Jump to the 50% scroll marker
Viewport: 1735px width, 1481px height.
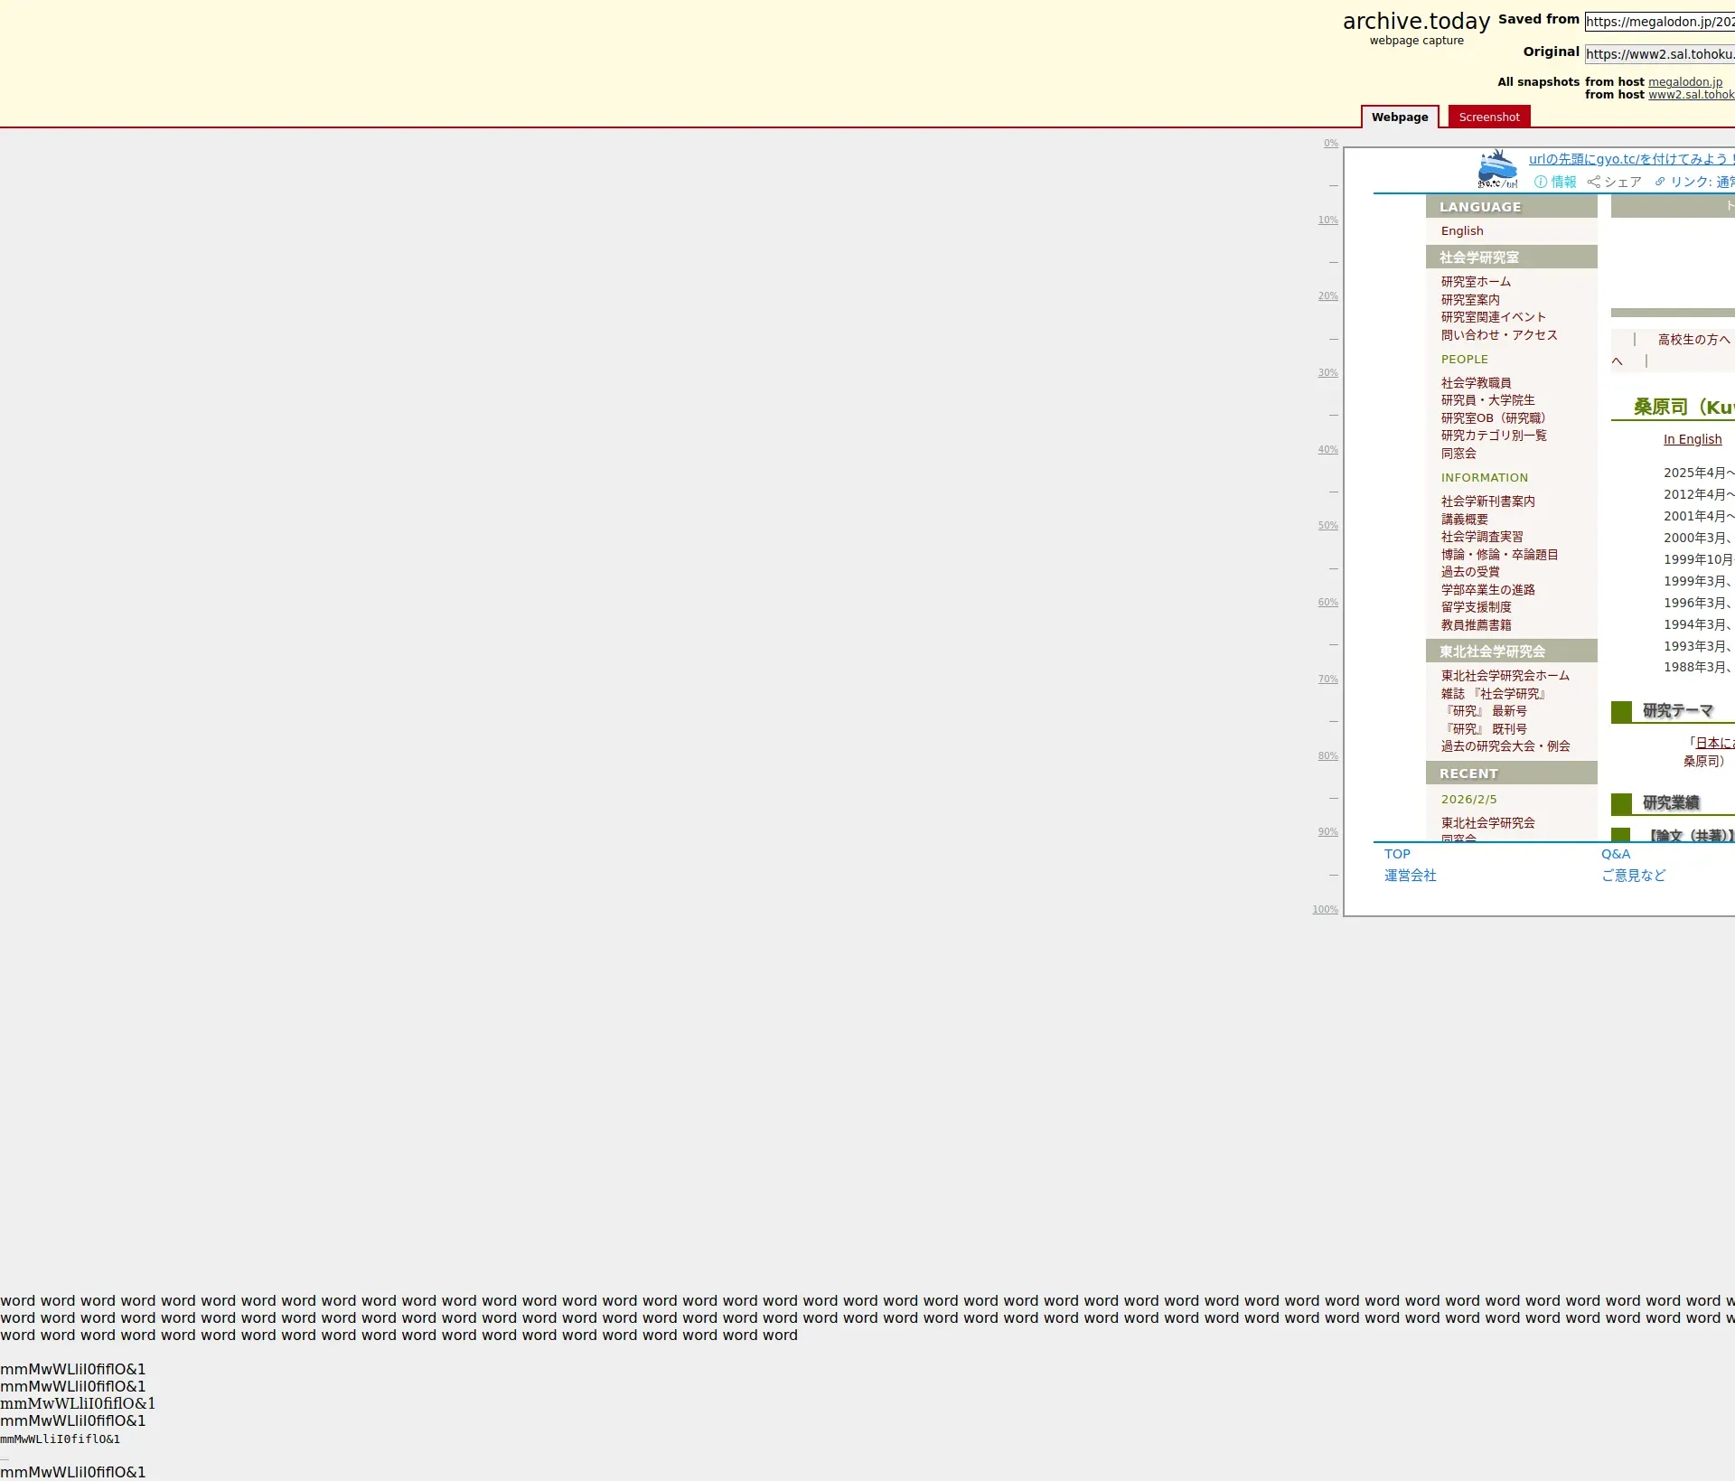[1327, 525]
